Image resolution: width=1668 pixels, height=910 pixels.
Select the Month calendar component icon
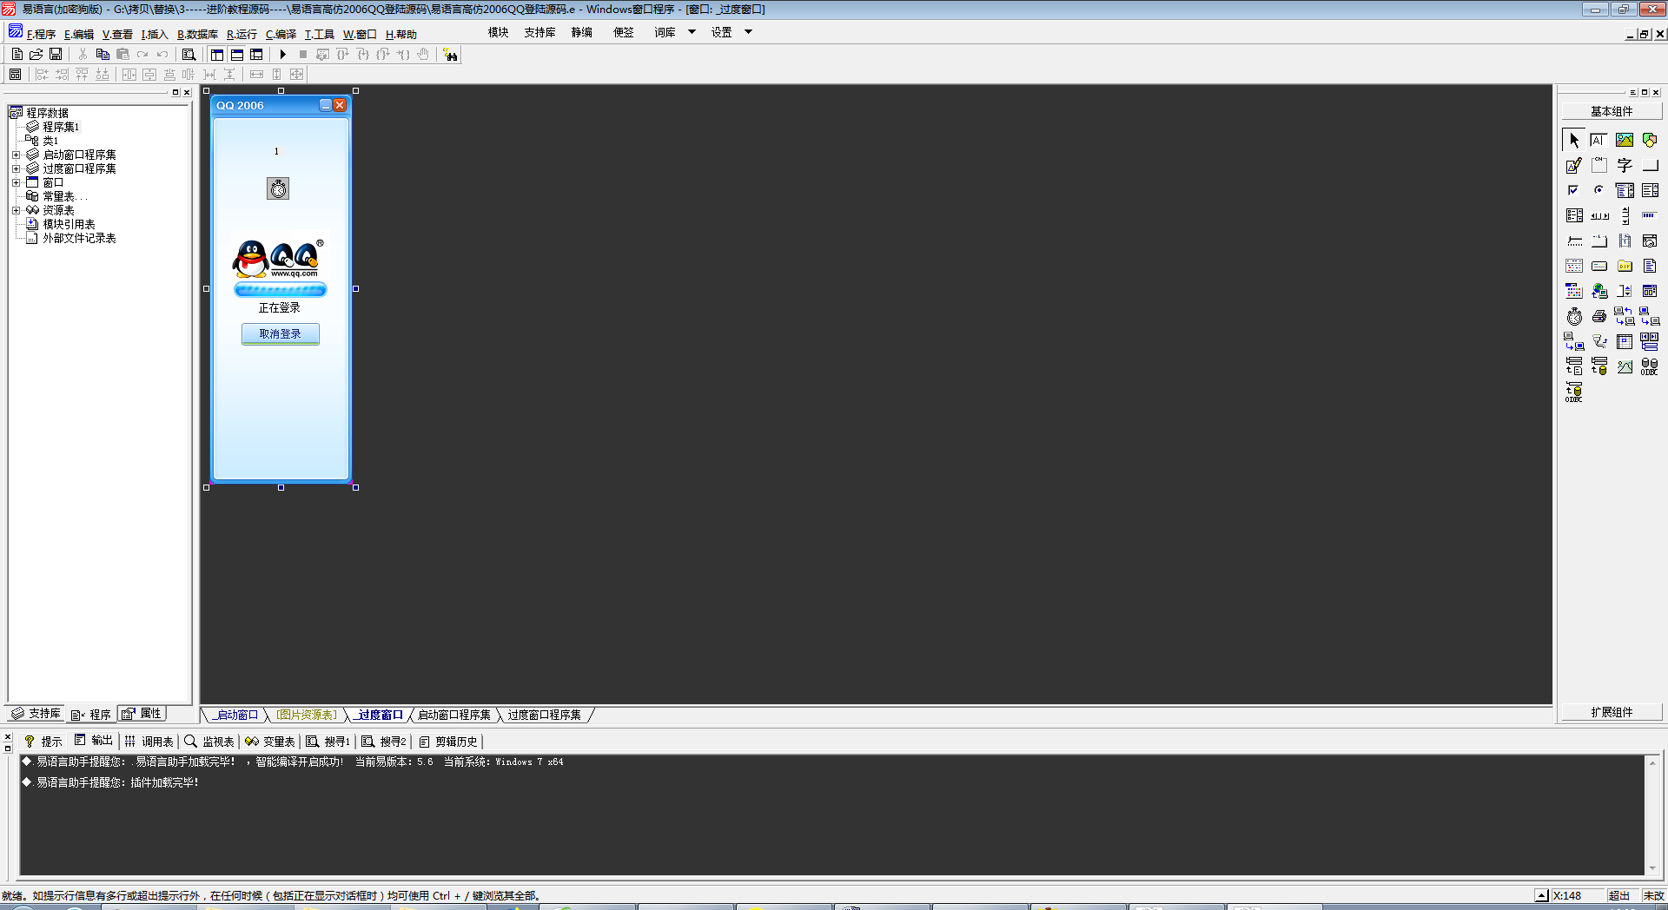[x=1574, y=266]
